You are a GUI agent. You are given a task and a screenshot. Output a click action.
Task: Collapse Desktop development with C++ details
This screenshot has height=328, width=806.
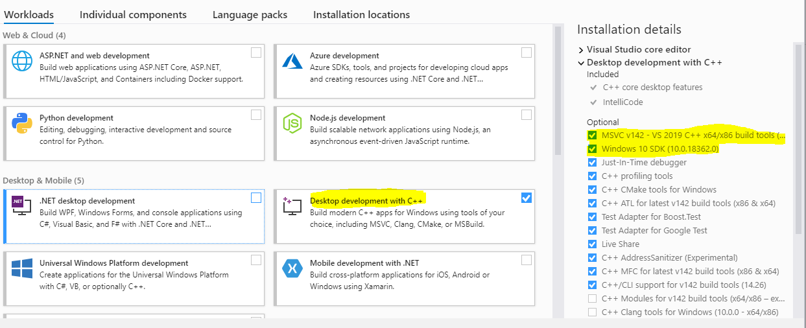click(x=580, y=63)
